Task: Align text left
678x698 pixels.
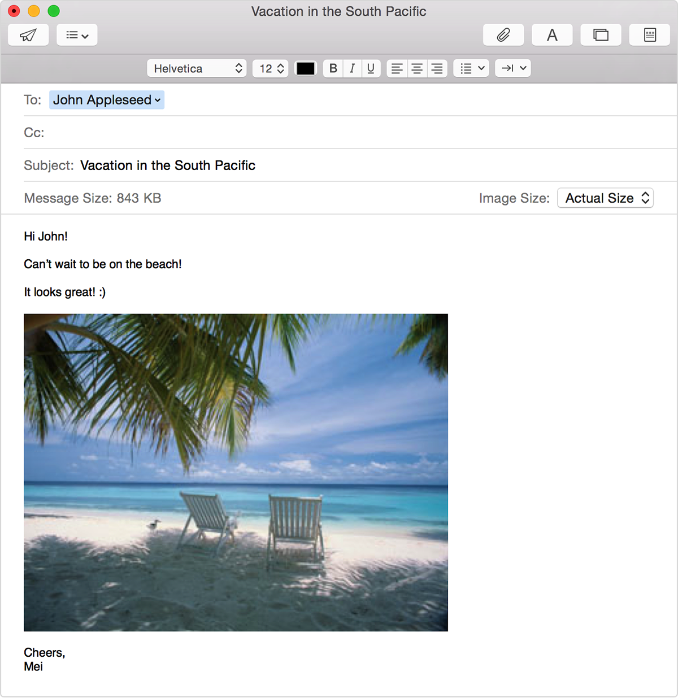Action: (x=397, y=68)
